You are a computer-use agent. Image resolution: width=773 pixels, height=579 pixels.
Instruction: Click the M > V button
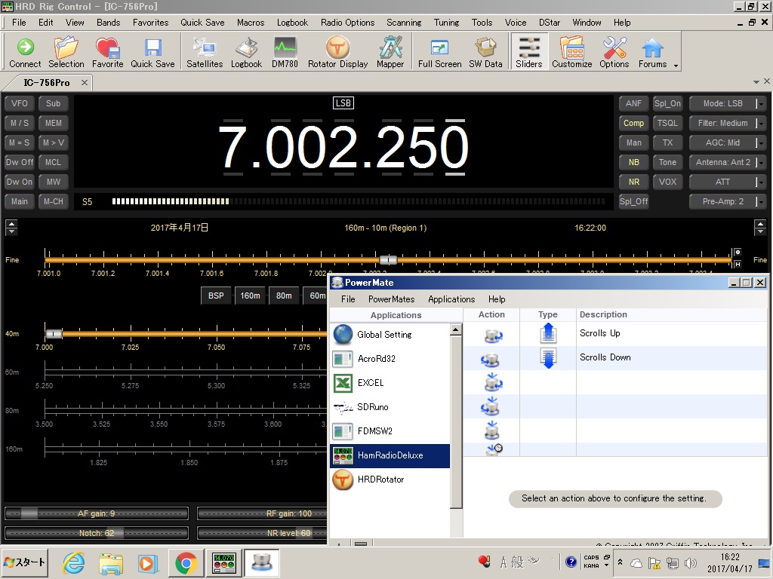(54, 142)
